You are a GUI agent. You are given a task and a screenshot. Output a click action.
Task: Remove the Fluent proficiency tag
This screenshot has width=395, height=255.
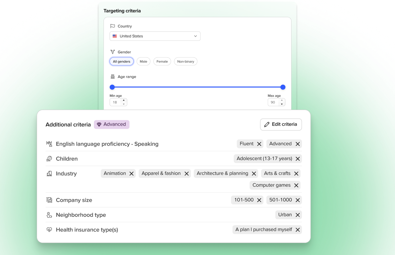[x=259, y=144]
